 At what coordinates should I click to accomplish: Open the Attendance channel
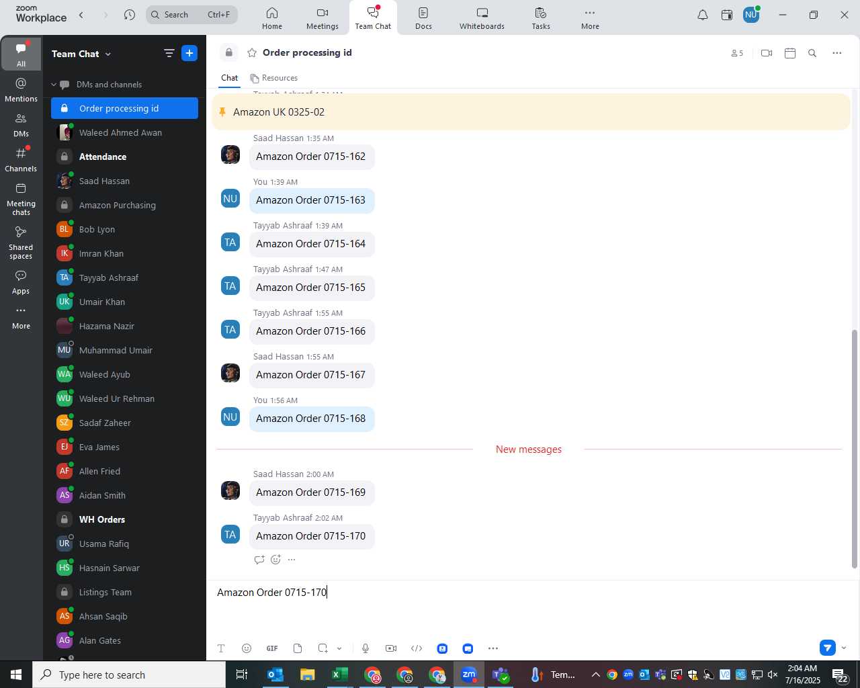coord(124,157)
